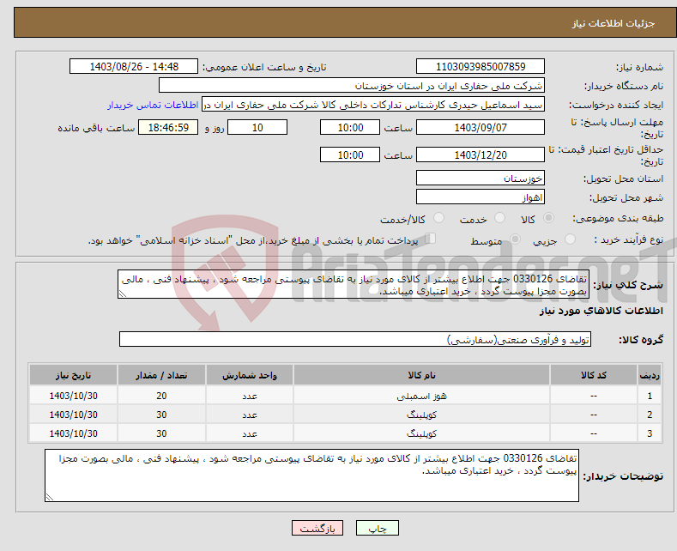Select item name کوپلینگ in row 3
Screen dimensions: 677x551
point(421,433)
